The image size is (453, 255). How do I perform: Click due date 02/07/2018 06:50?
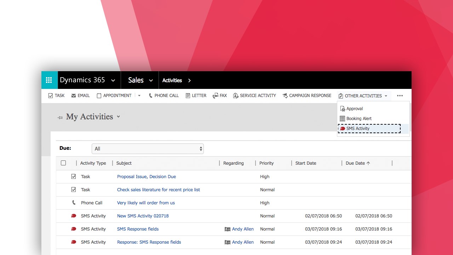click(x=374, y=216)
